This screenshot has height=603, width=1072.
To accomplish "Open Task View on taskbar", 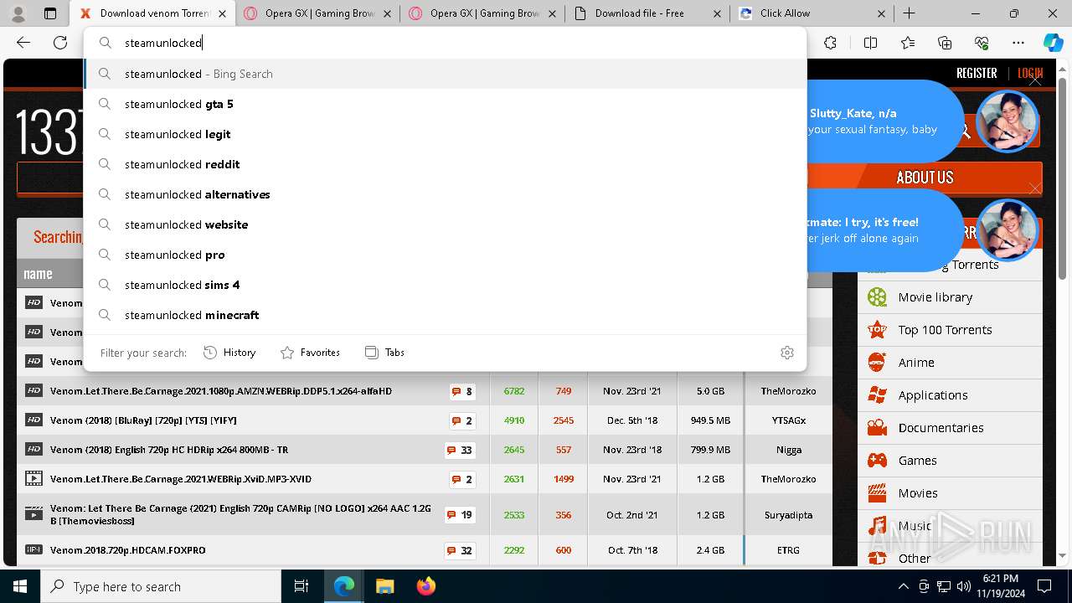I will (301, 586).
